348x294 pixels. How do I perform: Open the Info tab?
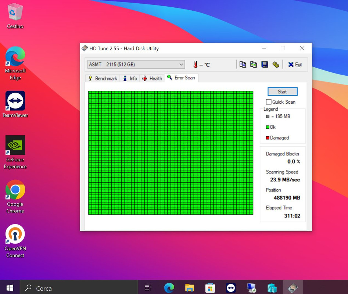point(130,78)
